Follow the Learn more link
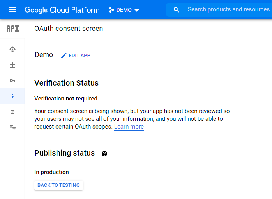Viewport: 272px width, 199px height. pyautogui.click(x=129, y=127)
